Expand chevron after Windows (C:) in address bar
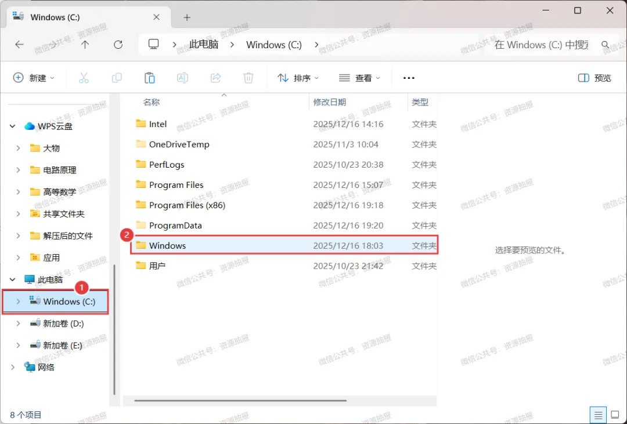The image size is (627, 424). coord(316,45)
